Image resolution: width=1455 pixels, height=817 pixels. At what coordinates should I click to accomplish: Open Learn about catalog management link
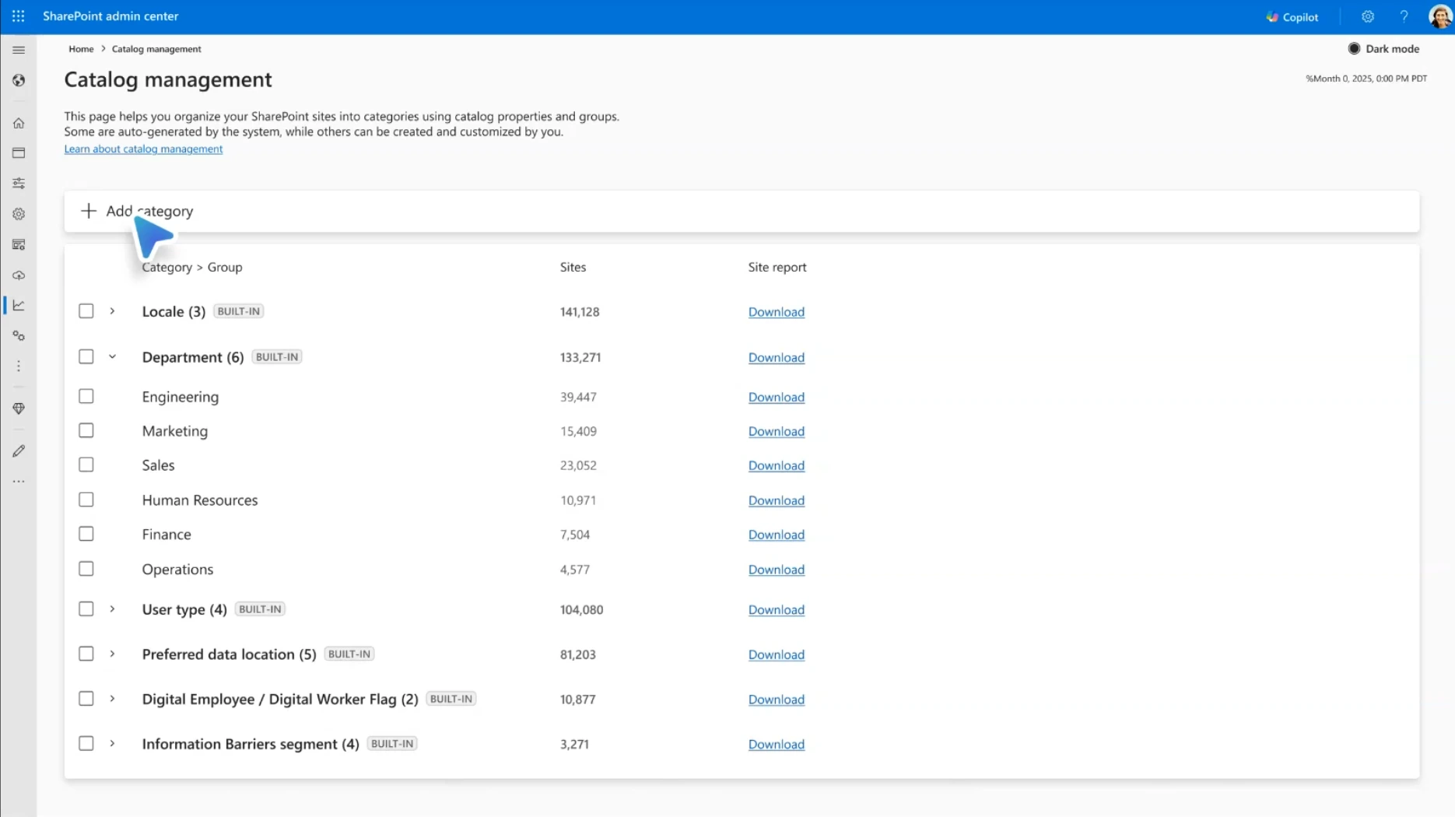point(143,149)
